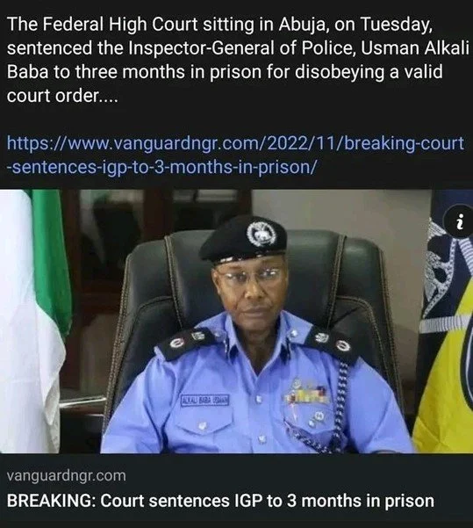Screen dimensions: 473x528
Task: Click the word Abuja in the post text
Action: (303, 25)
